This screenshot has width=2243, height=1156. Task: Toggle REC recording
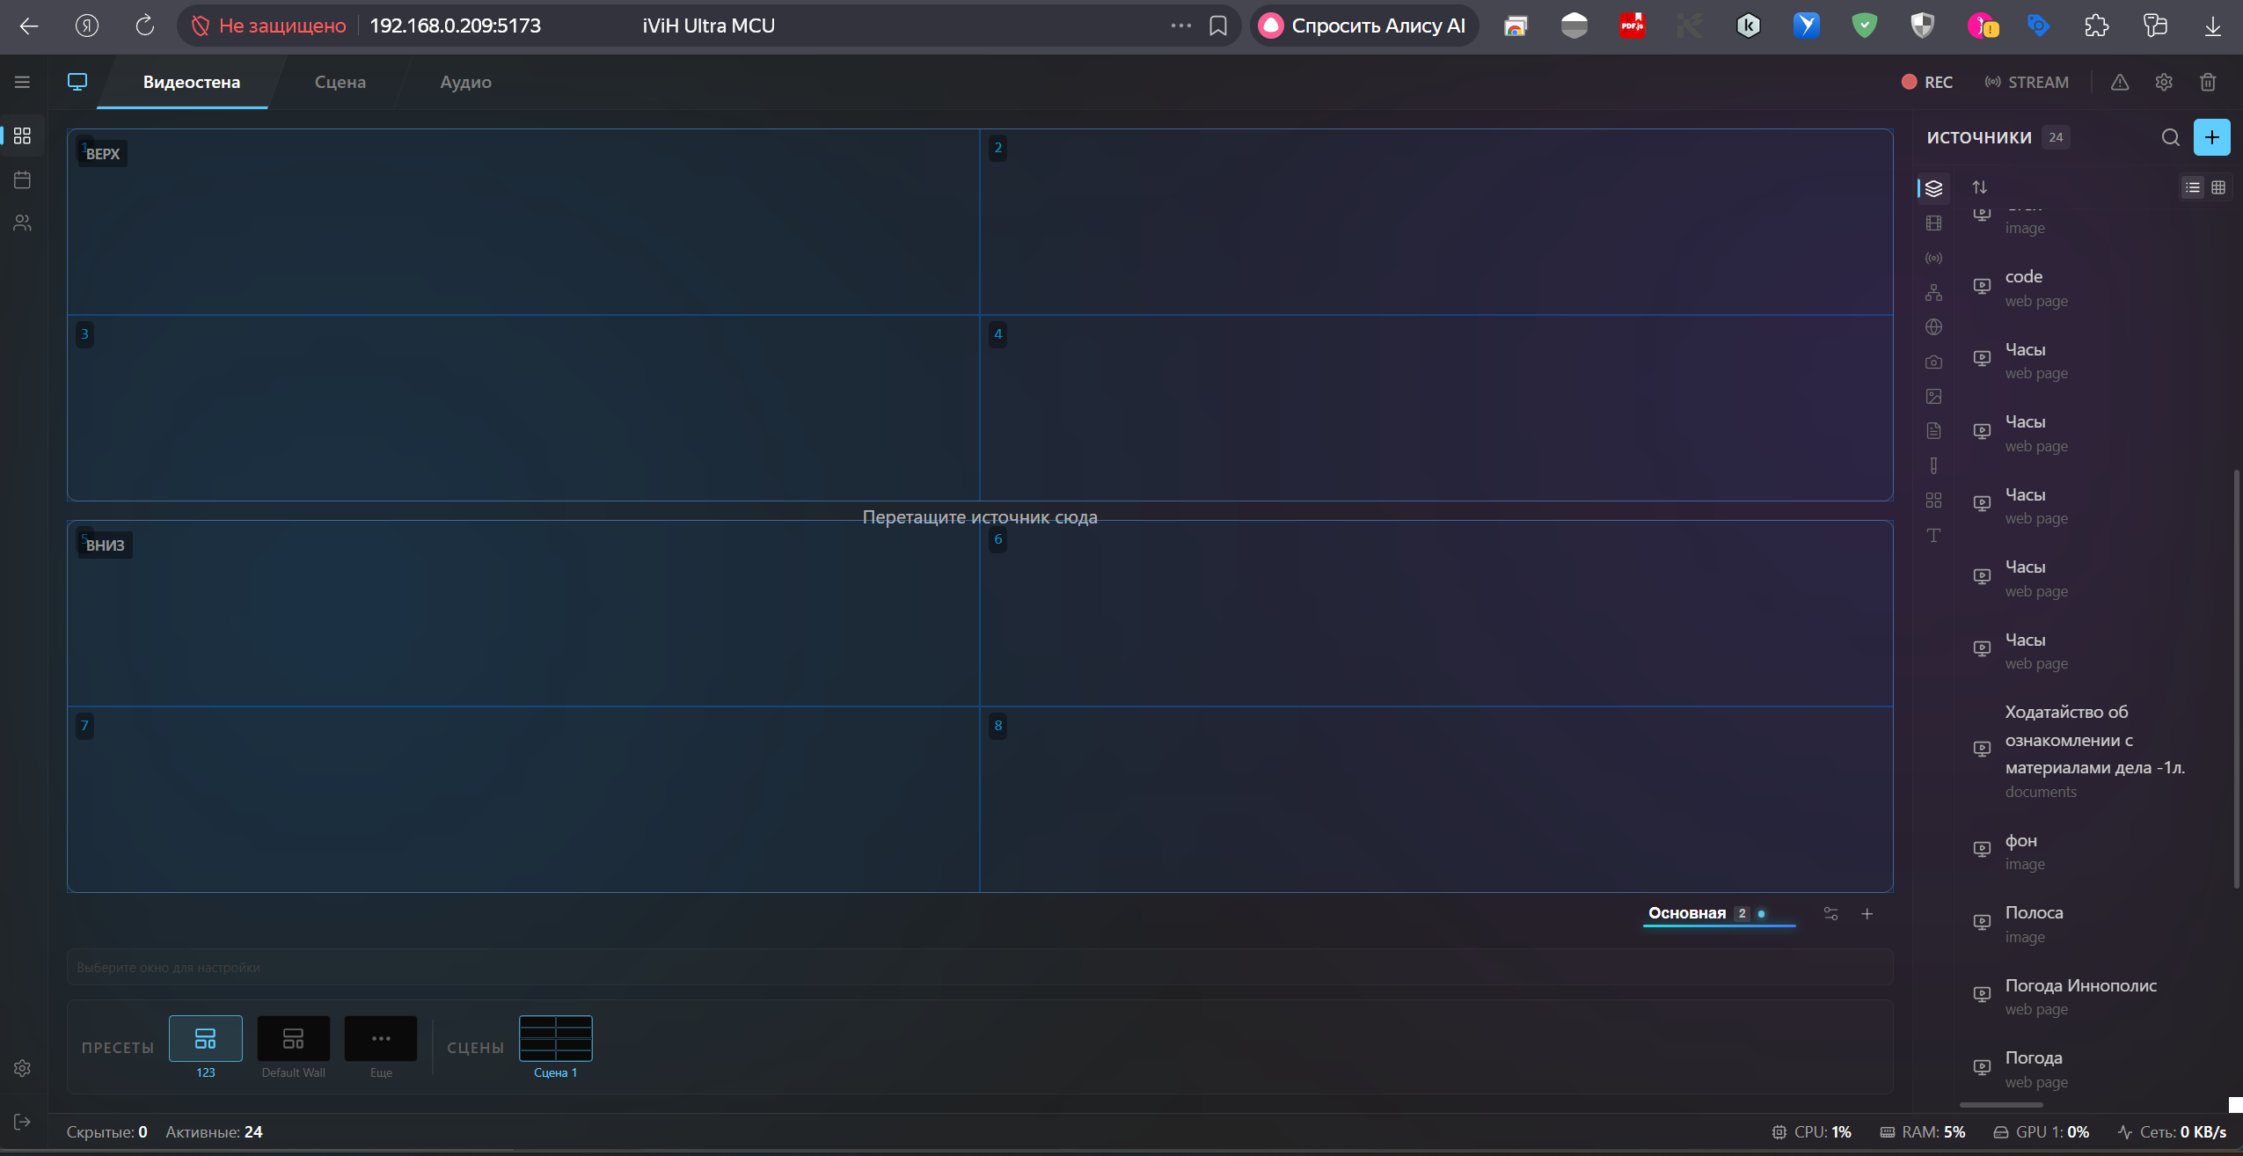tap(1926, 82)
